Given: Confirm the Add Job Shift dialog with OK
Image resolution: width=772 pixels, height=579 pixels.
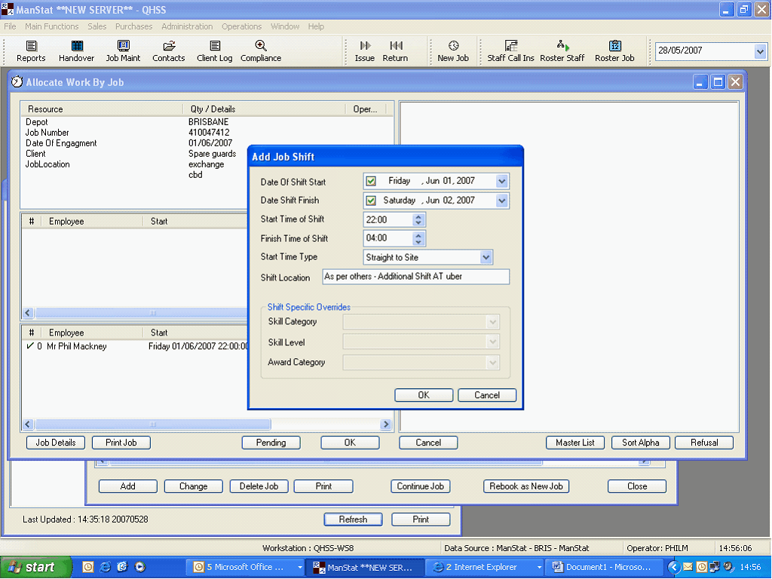Looking at the screenshot, I should pyautogui.click(x=424, y=395).
